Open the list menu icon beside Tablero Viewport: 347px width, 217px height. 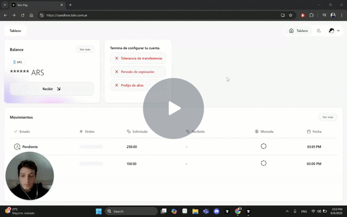[x=319, y=31]
